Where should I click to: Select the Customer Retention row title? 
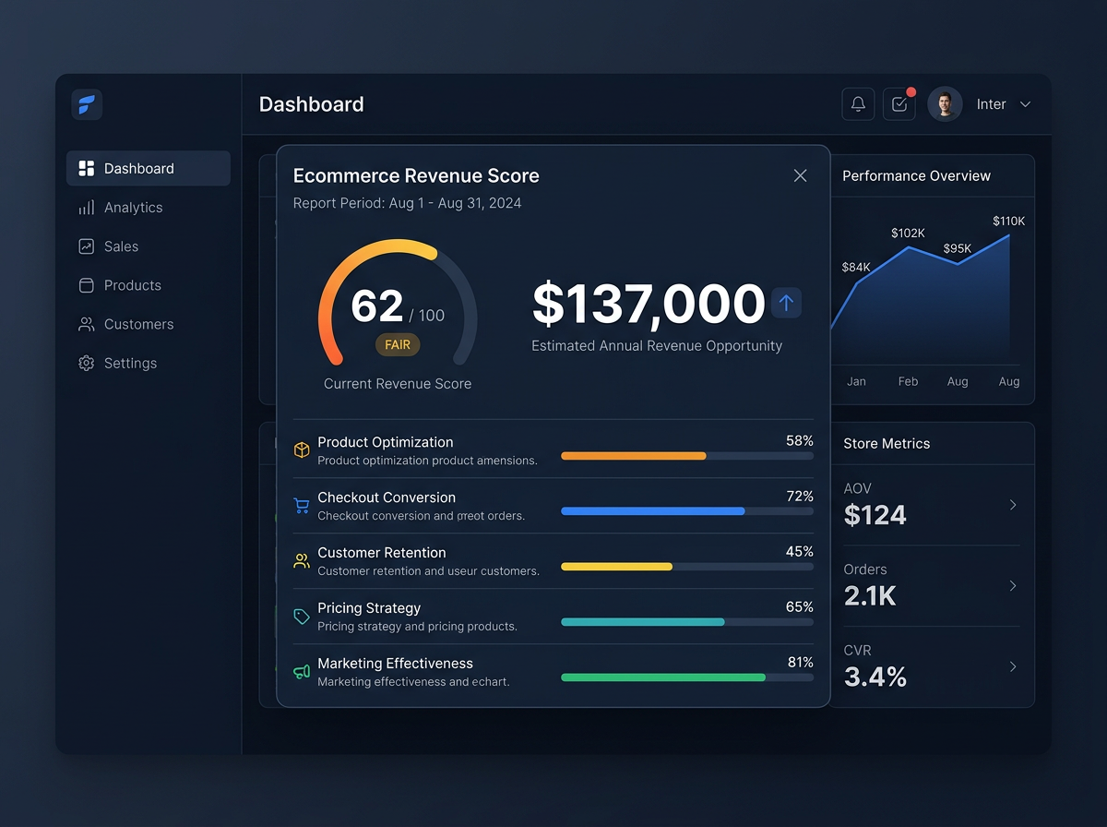point(382,553)
